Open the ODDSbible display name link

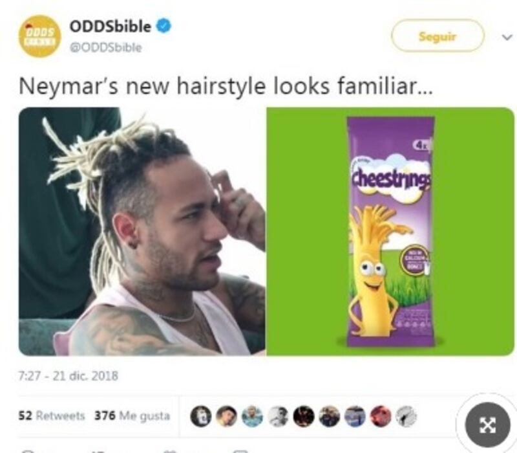coord(110,26)
